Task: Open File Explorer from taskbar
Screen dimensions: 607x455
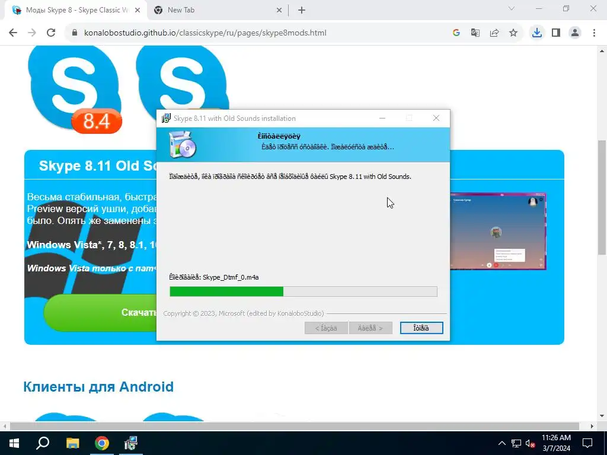Action: tap(72, 443)
